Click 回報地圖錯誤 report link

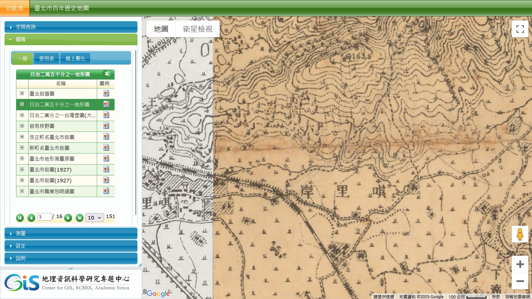[x=517, y=297]
